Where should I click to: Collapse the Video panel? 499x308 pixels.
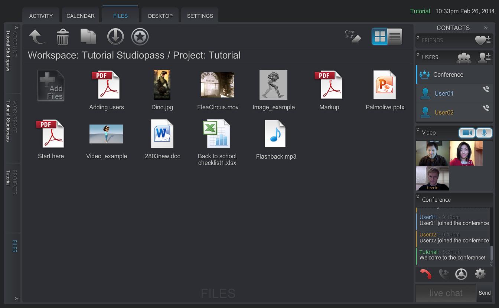coord(418,130)
